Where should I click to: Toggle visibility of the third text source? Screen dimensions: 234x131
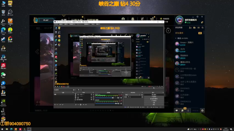coord(91,98)
